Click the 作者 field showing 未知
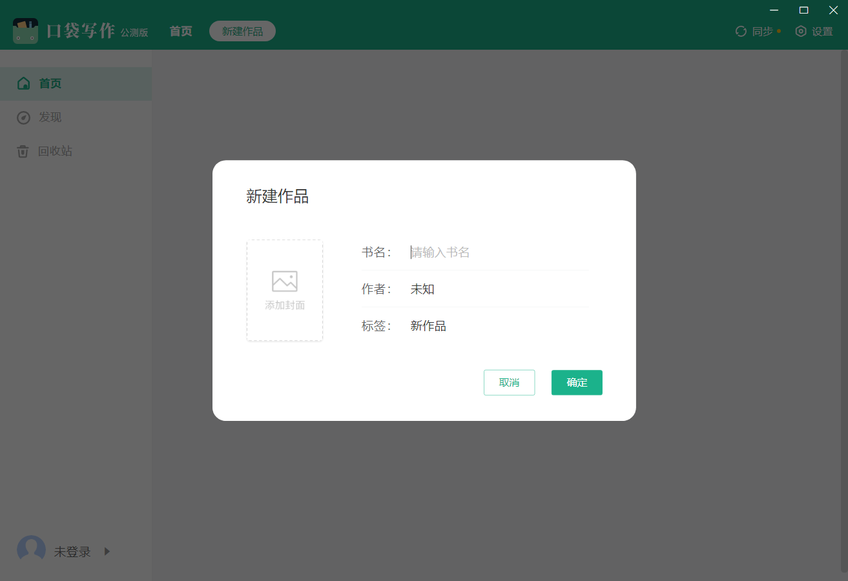Image resolution: width=848 pixels, height=581 pixels. point(499,289)
